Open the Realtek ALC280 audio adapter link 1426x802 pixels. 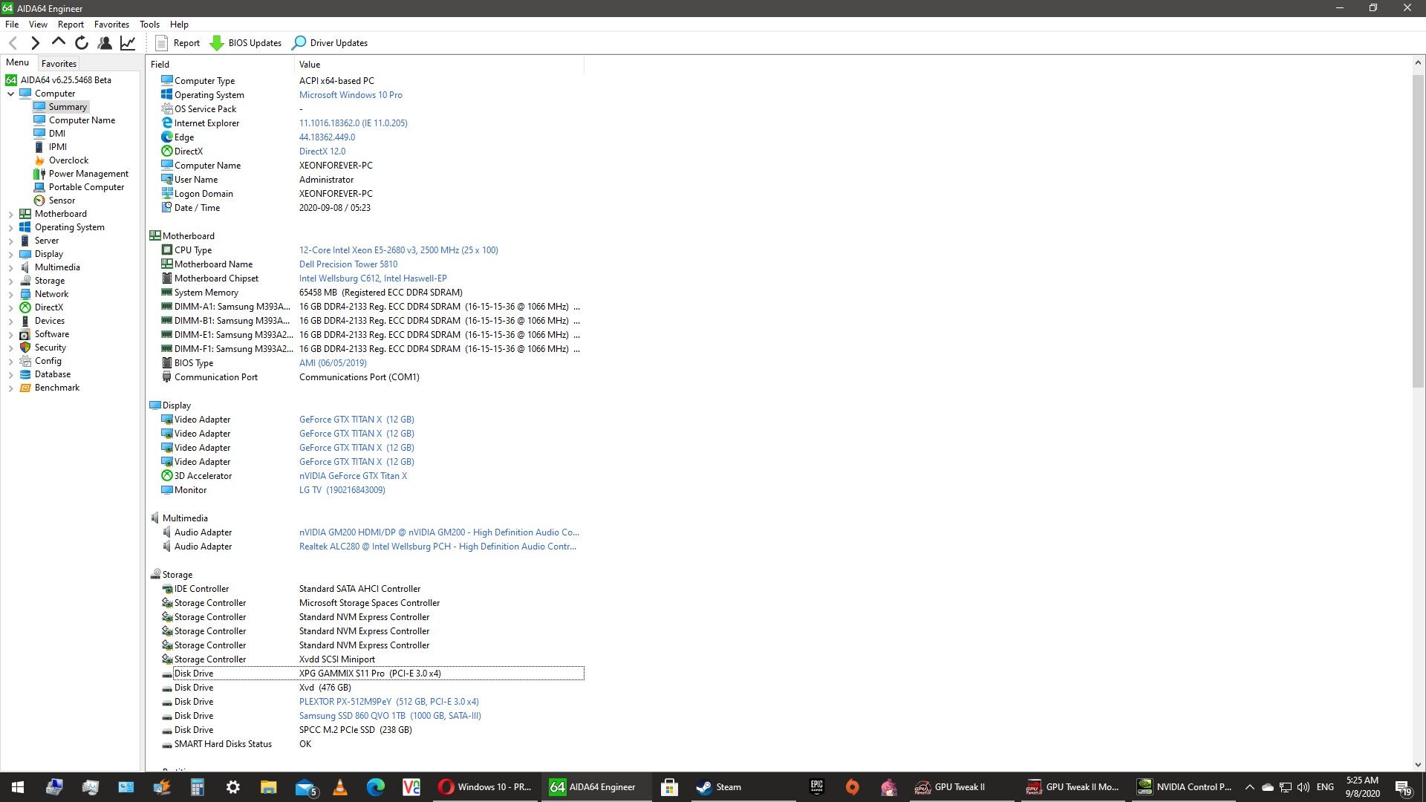click(x=437, y=547)
